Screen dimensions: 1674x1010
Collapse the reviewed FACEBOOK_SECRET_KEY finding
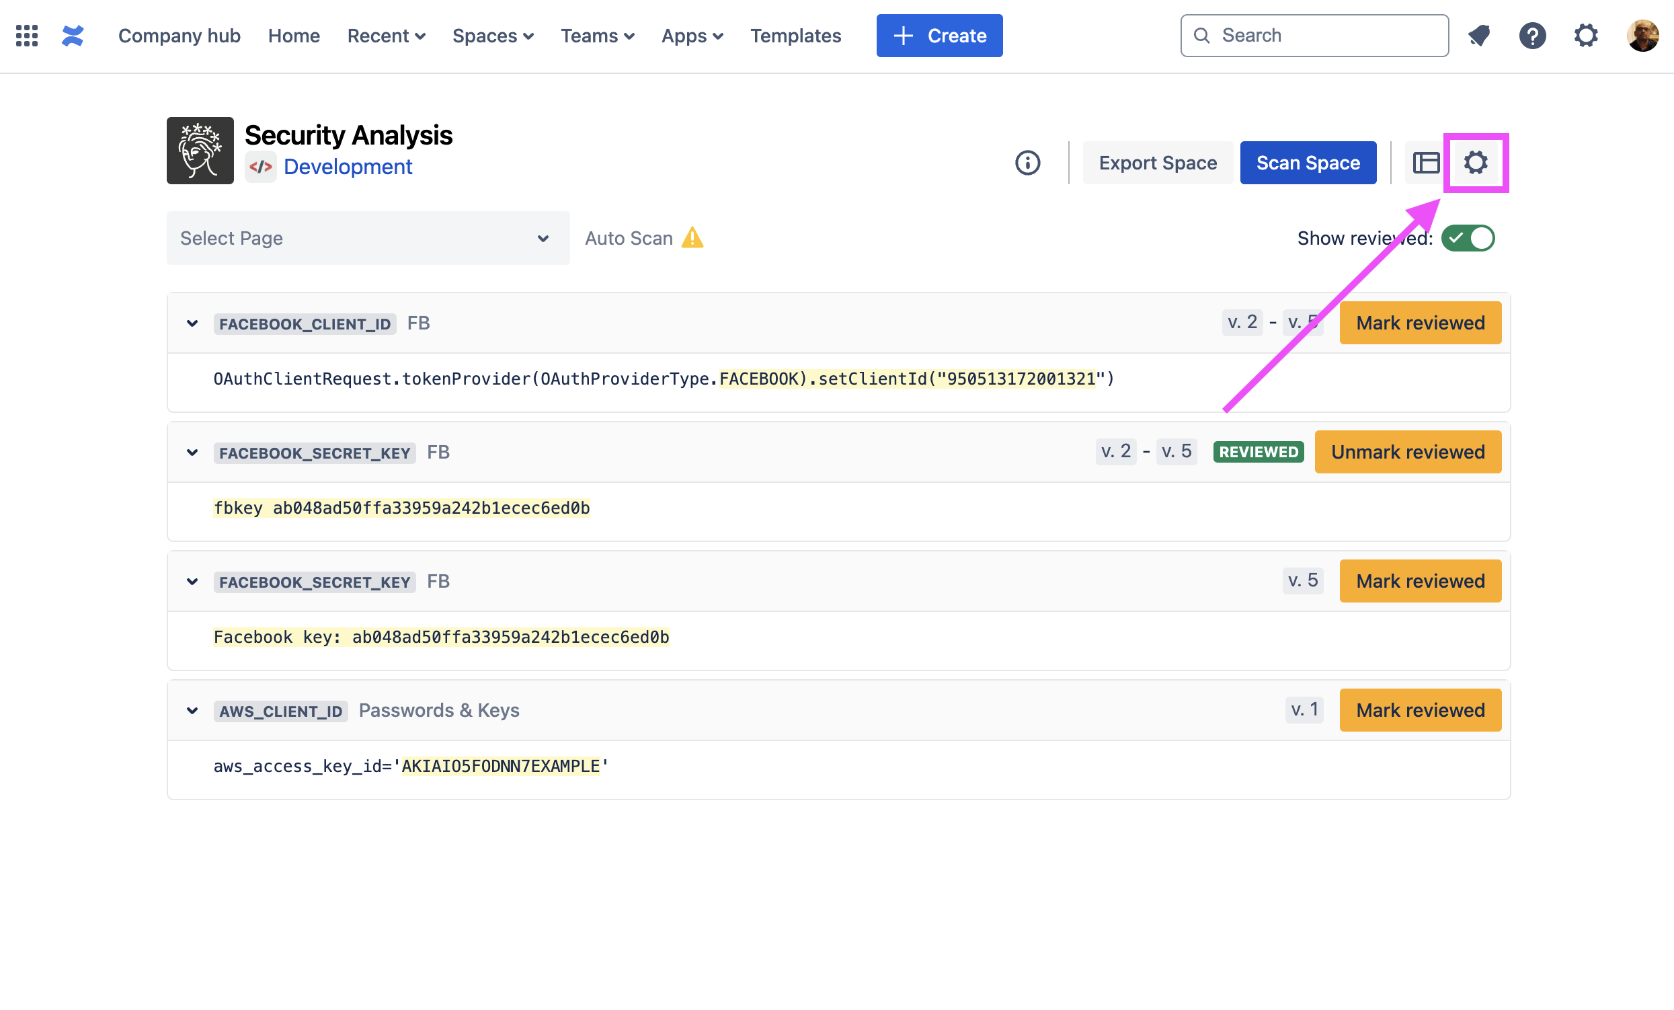192,453
